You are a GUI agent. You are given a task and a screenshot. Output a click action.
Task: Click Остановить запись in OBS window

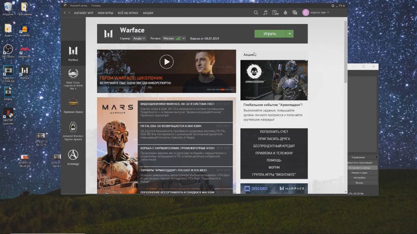coord(360,168)
